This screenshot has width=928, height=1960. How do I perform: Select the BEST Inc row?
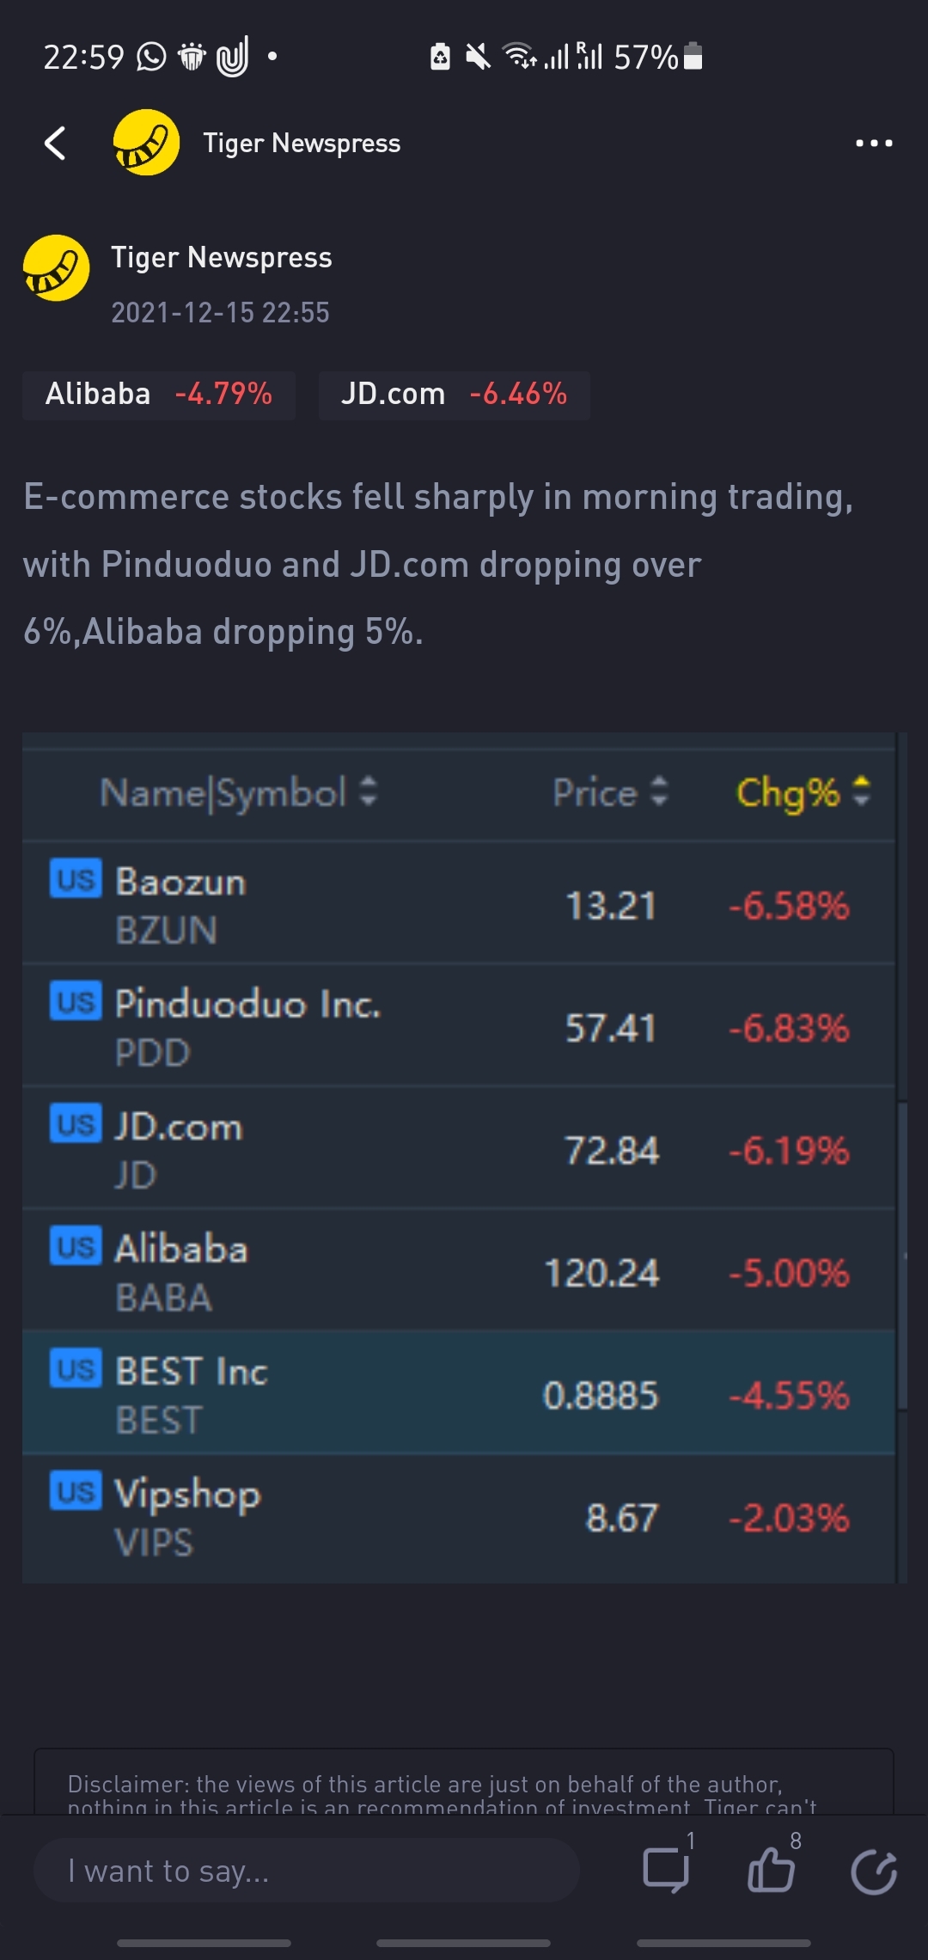click(x=459, y=1393)
